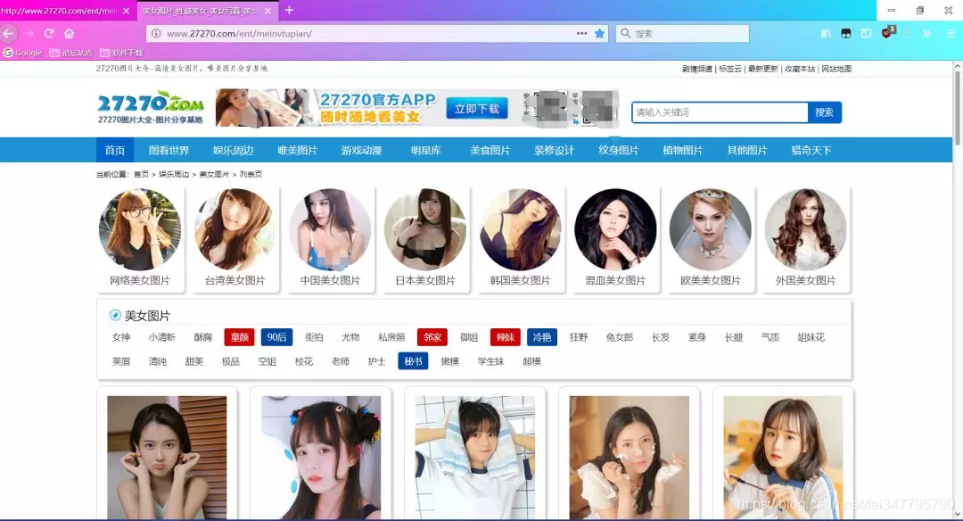Toggle the 童颜 tag filter
963x521 pixels.
[x=242, y=337]
